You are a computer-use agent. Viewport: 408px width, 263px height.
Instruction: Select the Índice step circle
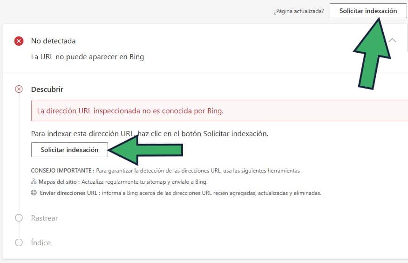coord(19,242)
